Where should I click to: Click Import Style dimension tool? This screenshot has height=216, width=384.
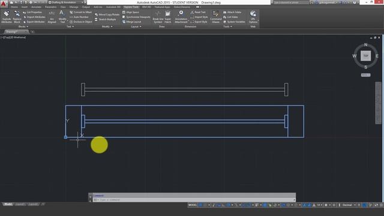point(199,17)
